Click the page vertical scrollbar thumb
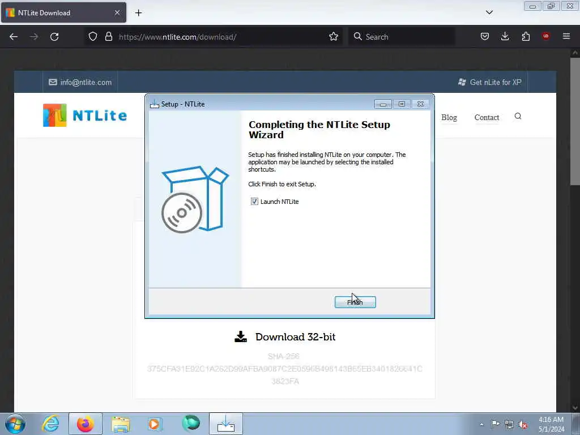The image size is (580, 435). click(575, 121)
